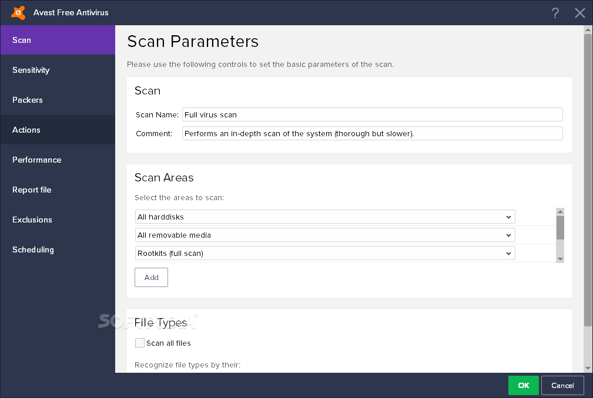Screen dimensions: 593x398
Task: Select the Scan tab in sidebar
Action: [x=58, y=40]
